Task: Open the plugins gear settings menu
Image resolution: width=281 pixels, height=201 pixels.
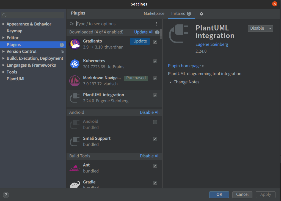Action: pyautogui.click(x=202, y=14)
